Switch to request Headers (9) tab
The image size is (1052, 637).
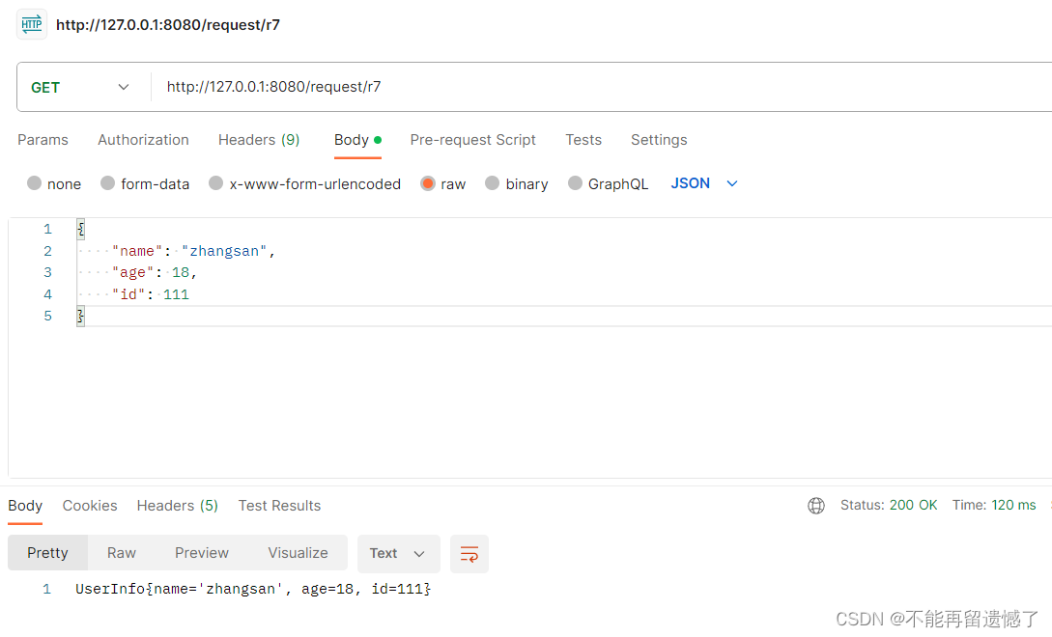[x=259, y=140]
